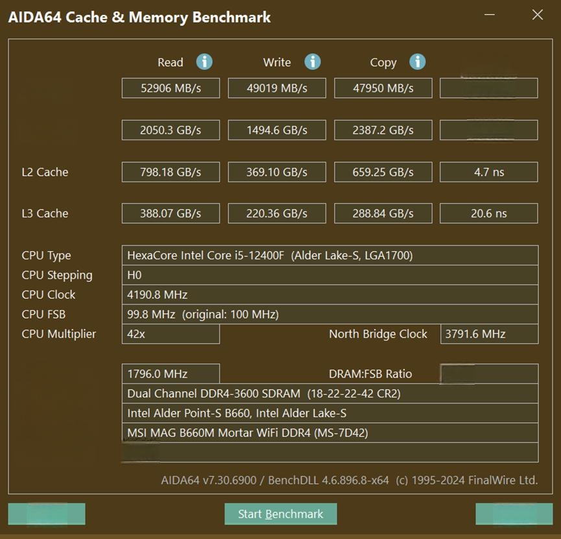Minimize the AIDA64 benchmark window
This screenshot has width=561, height=539.
point(490,15)
